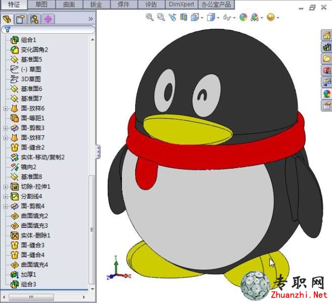Open View Orientation dropdown arrow

[x=202, y=18]
